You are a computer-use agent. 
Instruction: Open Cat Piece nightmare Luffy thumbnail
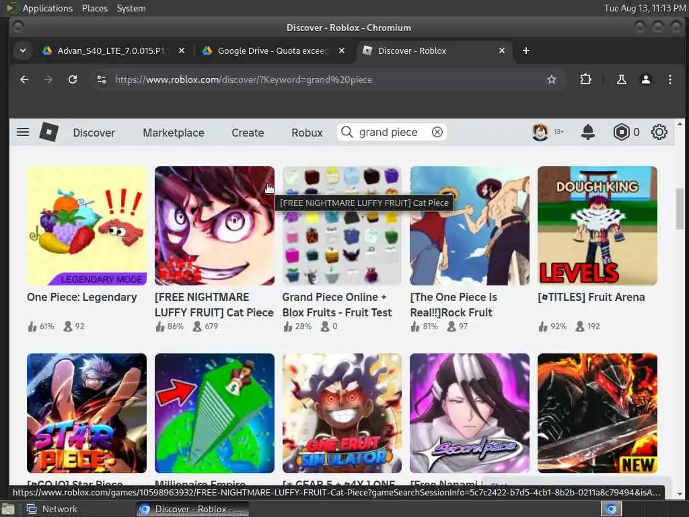tap(215, 226)
